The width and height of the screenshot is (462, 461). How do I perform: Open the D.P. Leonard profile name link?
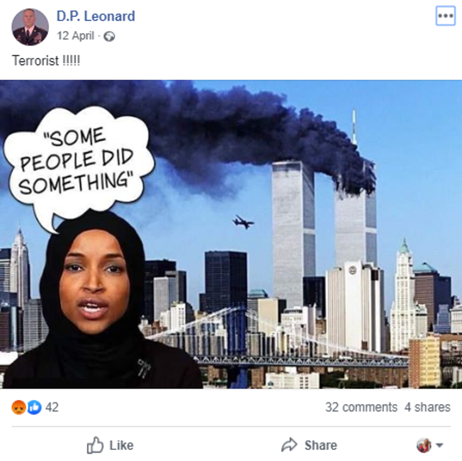click(x=96, y=16)
